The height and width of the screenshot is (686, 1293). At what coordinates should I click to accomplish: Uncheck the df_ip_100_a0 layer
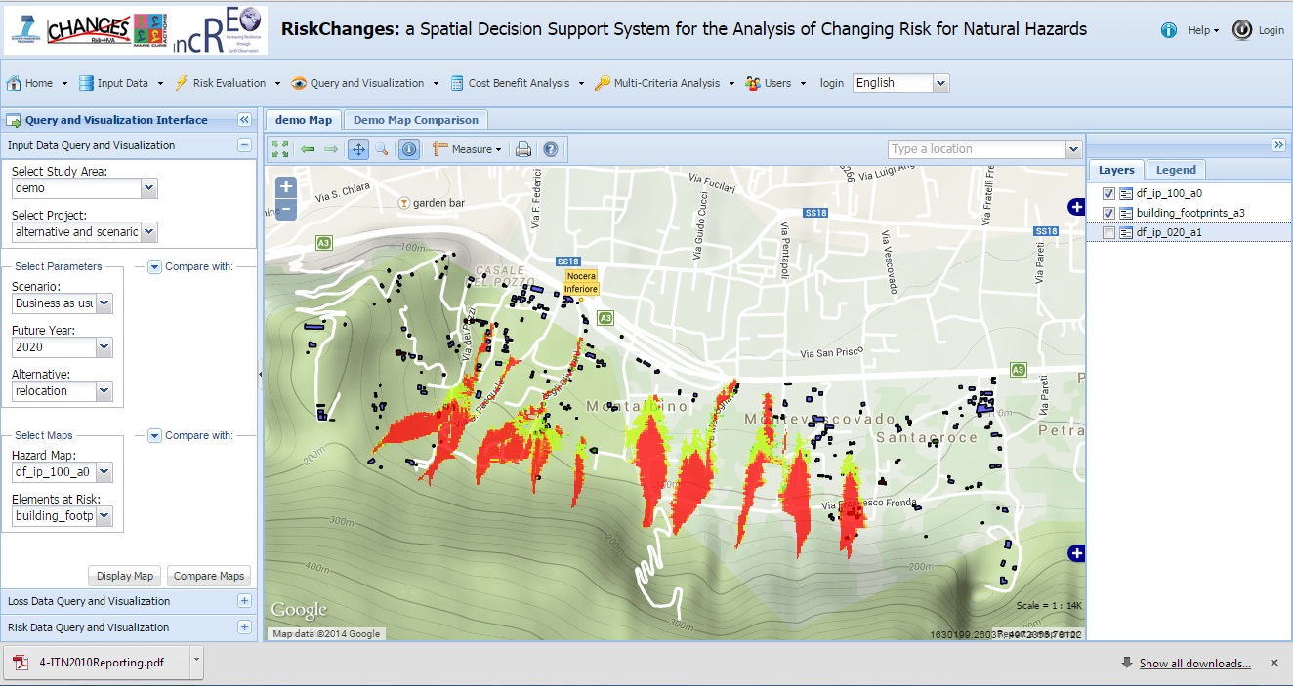(x=1108, y=193)
